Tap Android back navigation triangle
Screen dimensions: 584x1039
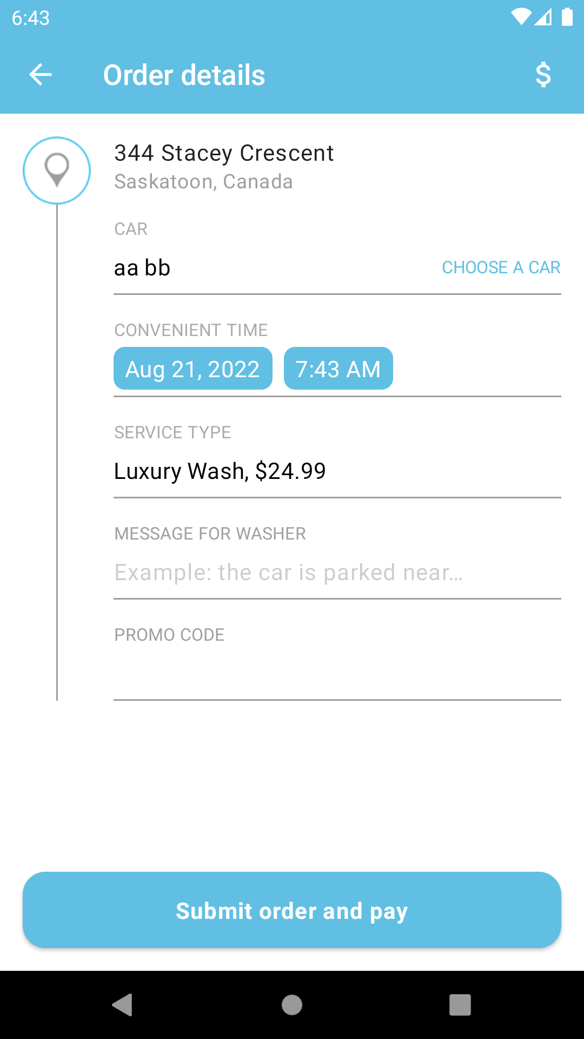tap(123, 1005)
